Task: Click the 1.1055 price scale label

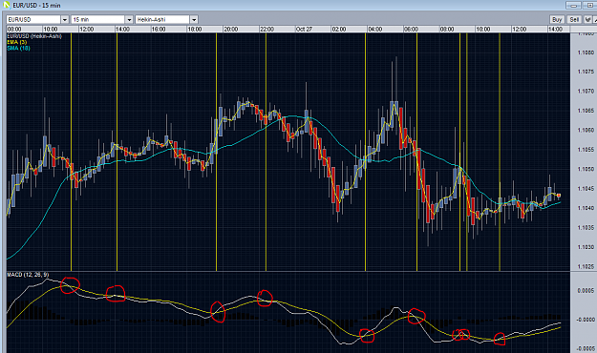Action: (586, 150)
